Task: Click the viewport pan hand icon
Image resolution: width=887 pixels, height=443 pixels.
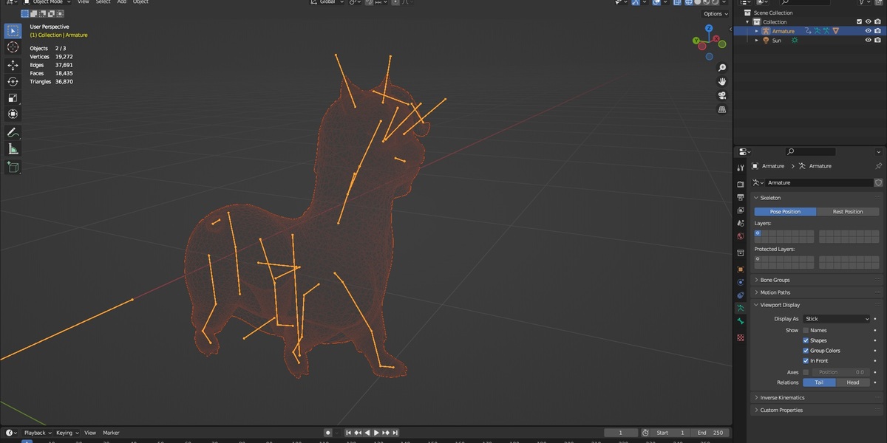Action: coord(722,81)
